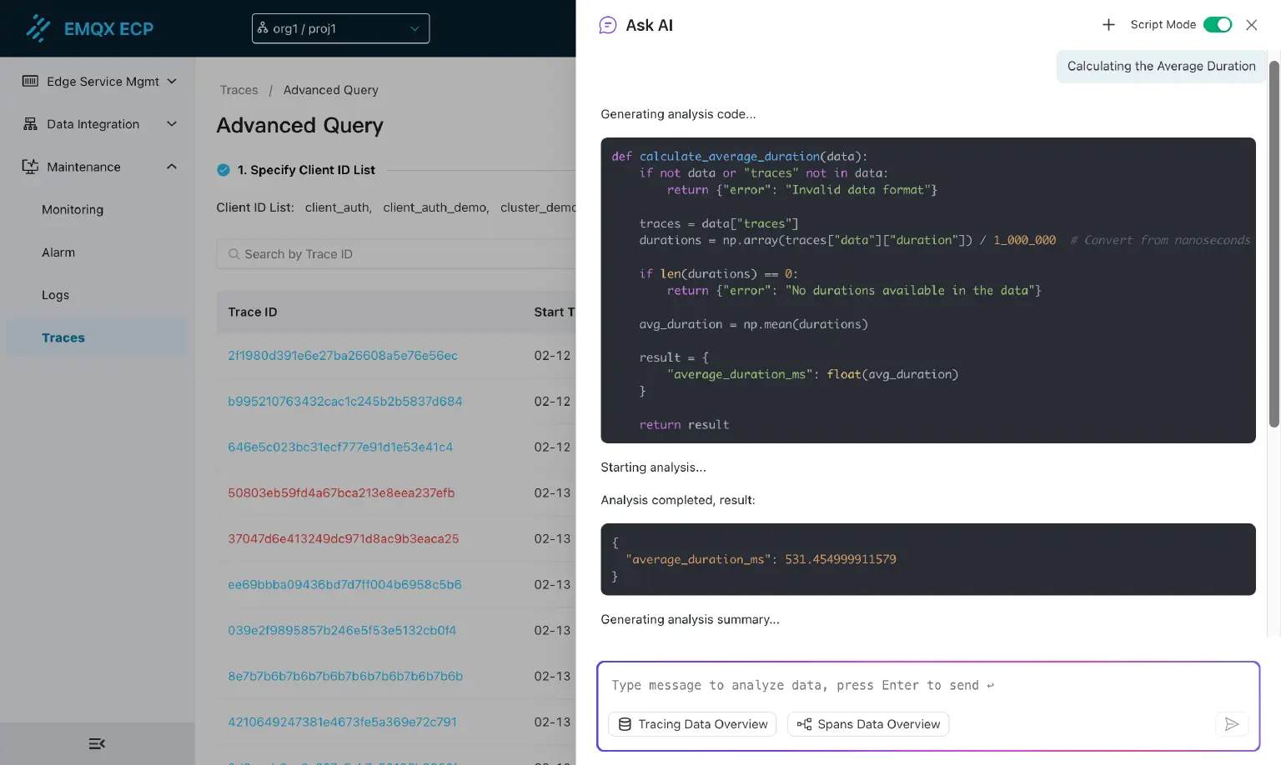Click the Data Integration sidebar icon
This screenshot has width=1281, height=765.
click(x=30, y=124)
